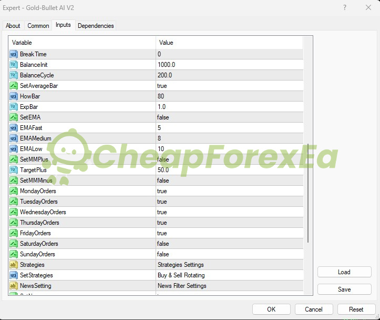Screen dimensions: 380x320
Task: Click the SetMMMinus boolean type icon
Action: point(14,181)
